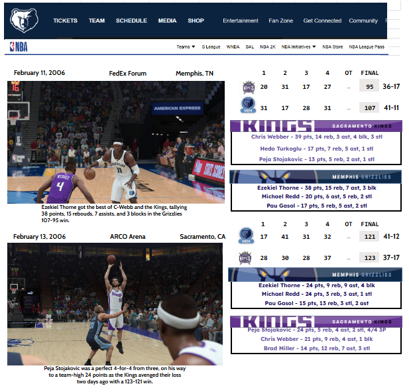Viewport: 409px width, 392px height.
Task: Click the 41-11 record
Action: click(391, 108)
